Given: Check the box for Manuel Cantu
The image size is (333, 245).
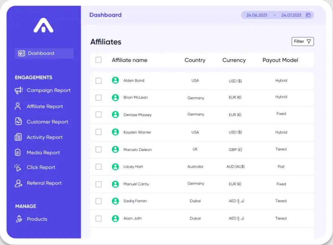Looking at the screenshot, I should 99,184.
